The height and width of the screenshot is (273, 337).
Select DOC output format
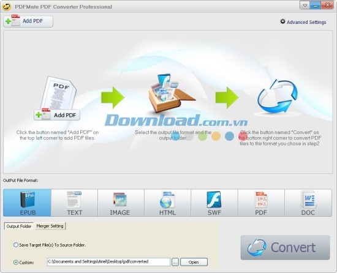click(308, 203)
